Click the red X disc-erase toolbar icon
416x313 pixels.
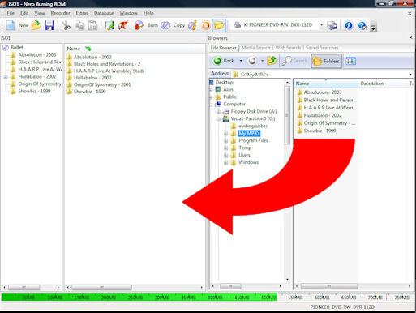click(122, 25)
